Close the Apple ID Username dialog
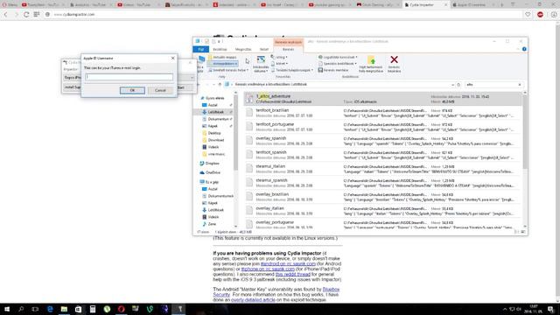Viewport: 560px width, 315px height. tap(173, 58)
